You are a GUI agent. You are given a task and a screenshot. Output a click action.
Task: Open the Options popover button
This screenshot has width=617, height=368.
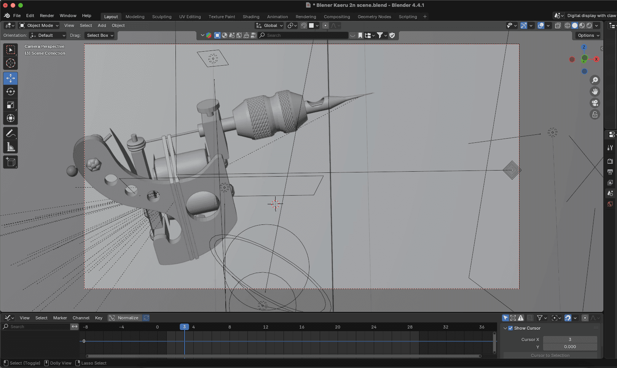(588, 35)
